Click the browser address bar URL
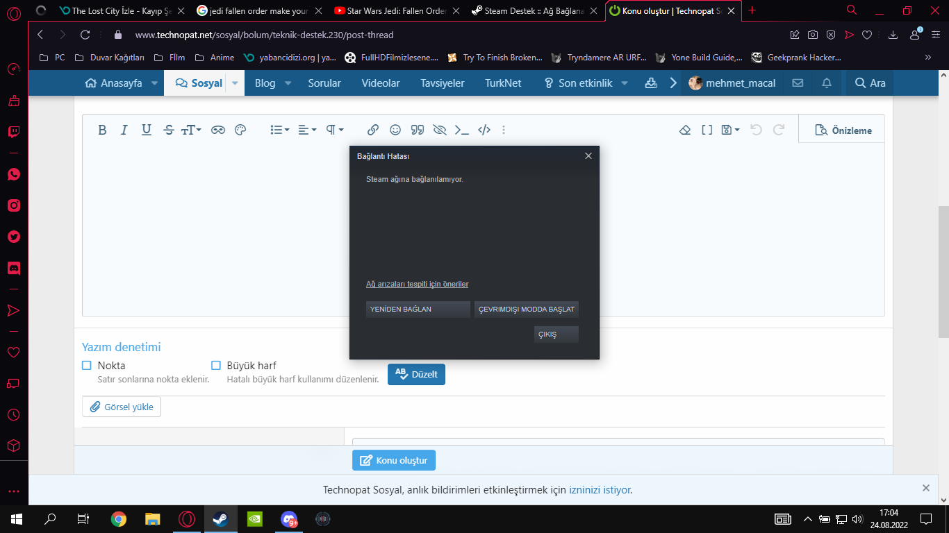 (x=265, y=35)
